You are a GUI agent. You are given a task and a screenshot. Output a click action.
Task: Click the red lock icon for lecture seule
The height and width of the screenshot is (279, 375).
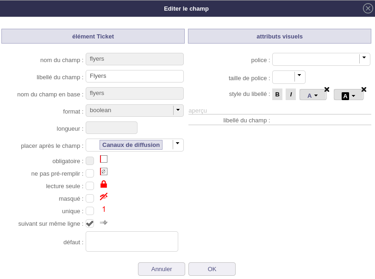[x=104, y=184]
